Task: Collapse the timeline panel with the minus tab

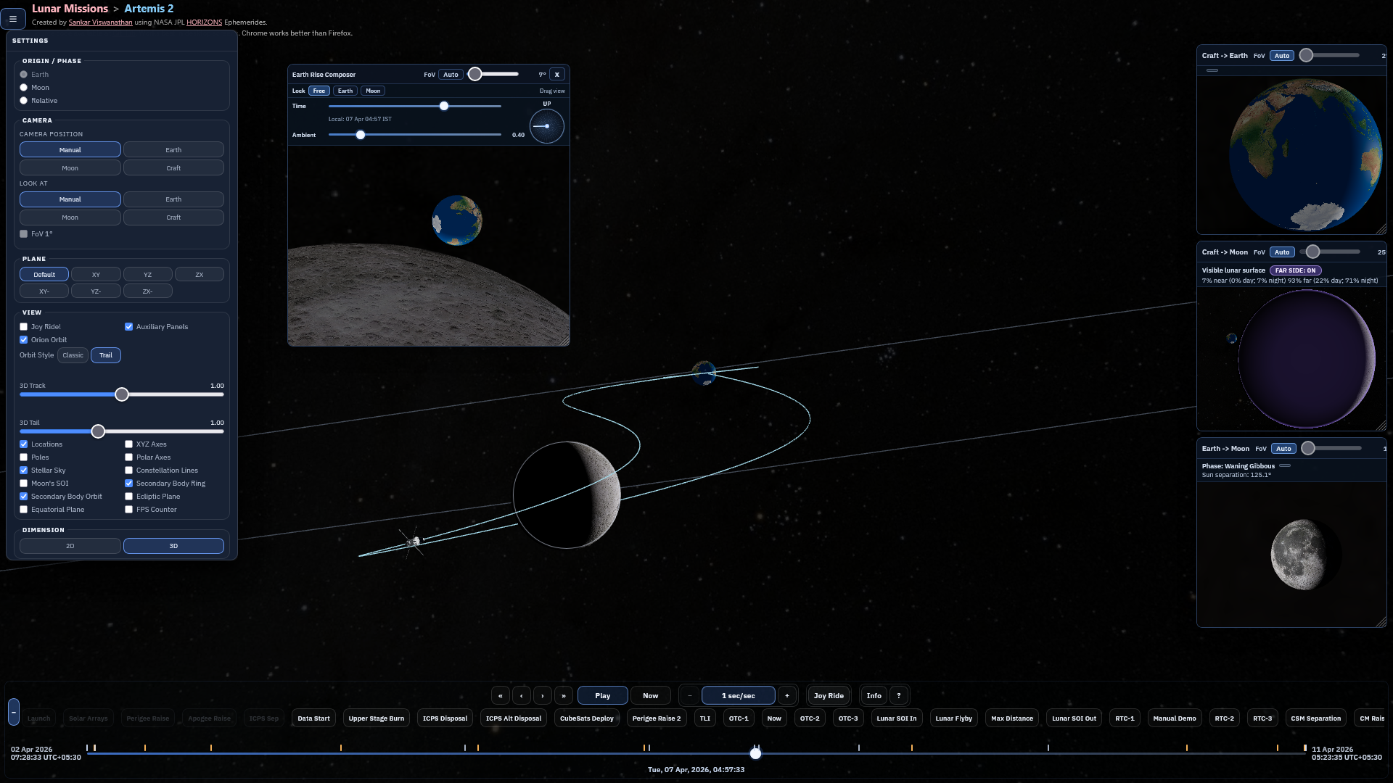Action: [14, 710]
